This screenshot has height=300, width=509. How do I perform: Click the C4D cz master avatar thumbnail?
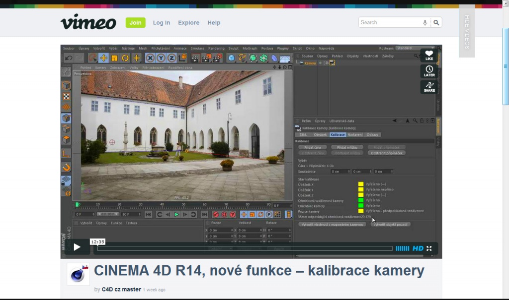click(78, 274)
